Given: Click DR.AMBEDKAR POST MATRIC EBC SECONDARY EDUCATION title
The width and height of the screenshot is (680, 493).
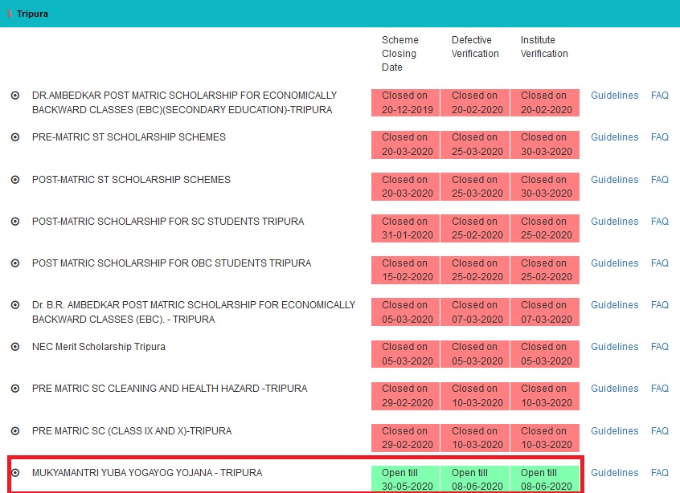Looking at the screenshot, I should tap(184, 103).
